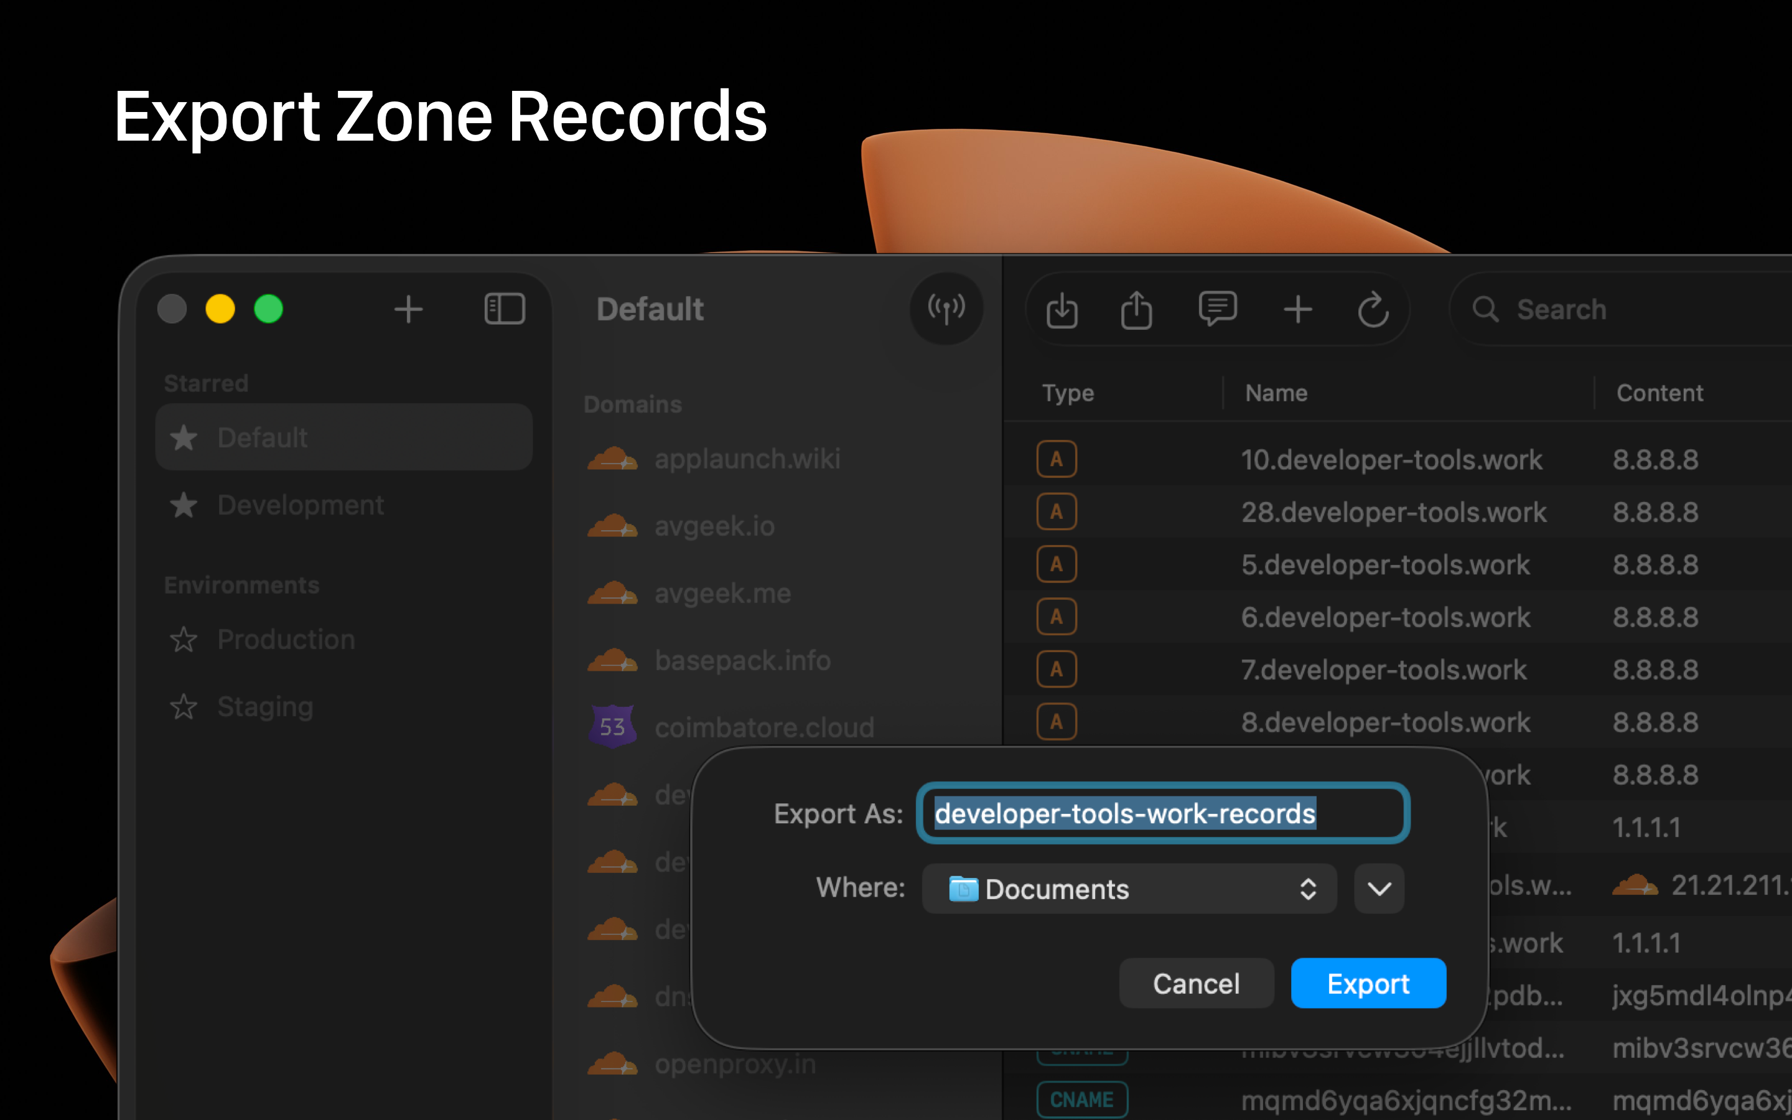Click the A type badge of 7.developer-tools.work

[1057, 670]
